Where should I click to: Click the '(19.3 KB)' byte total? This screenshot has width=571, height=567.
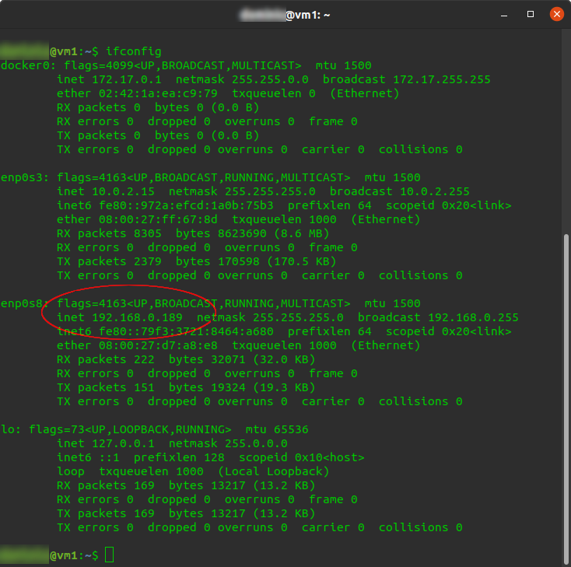pyautogui.click(x=284, y=387)
